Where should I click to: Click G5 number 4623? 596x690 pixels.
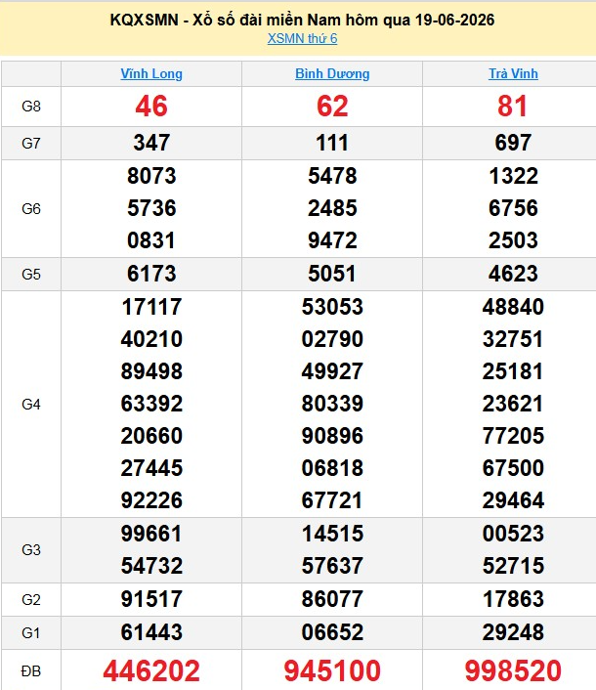[x=513, y=274]
